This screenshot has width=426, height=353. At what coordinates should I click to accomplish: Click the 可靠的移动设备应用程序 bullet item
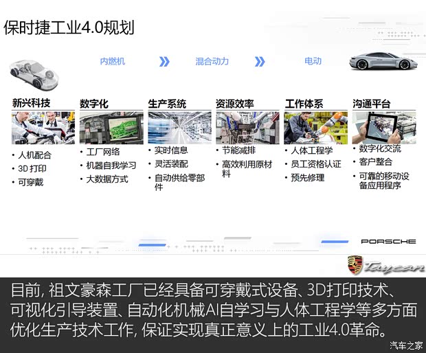coord(381,181)
